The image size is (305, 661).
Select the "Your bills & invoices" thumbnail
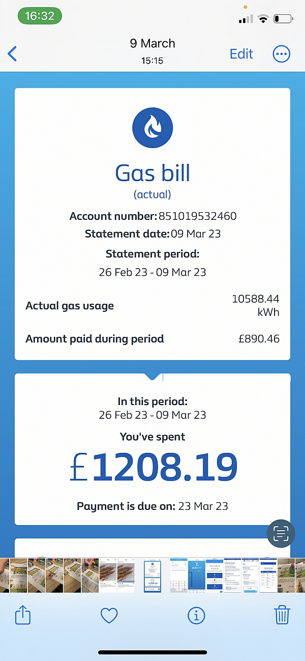pos(215,575)
